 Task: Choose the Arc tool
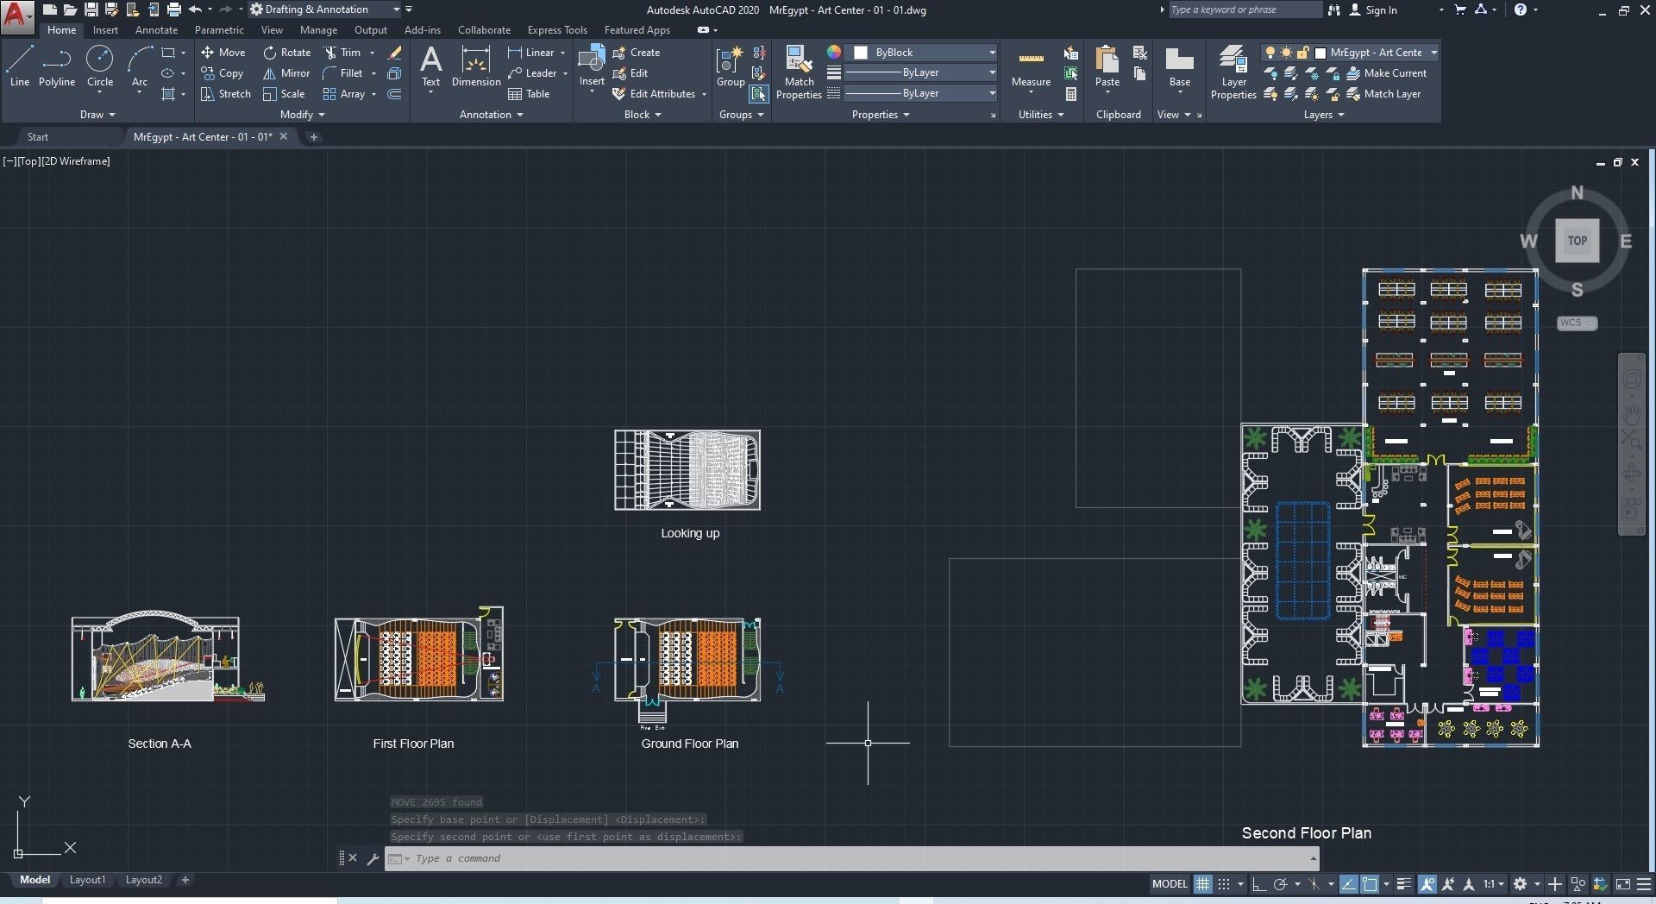point(140,66)
